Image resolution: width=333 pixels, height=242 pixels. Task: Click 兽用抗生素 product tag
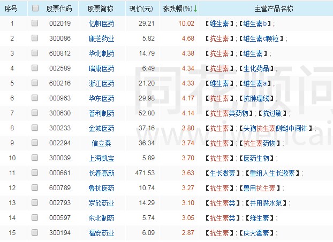click(260, 188)
